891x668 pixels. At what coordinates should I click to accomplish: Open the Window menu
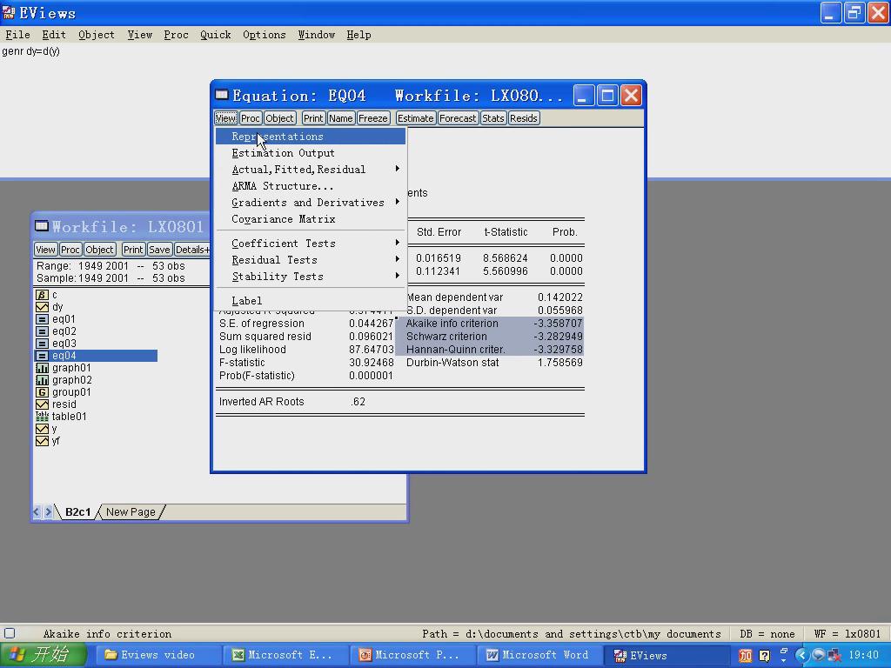coord(317,35)
